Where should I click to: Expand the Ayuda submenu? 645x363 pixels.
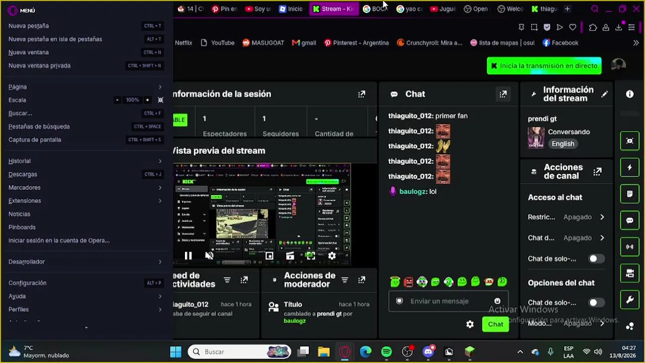pyautogui.click(x=86, y=296)
